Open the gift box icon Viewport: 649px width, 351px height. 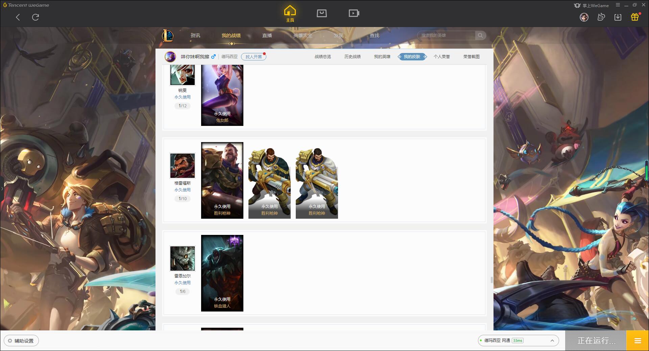tap(635, 17)
